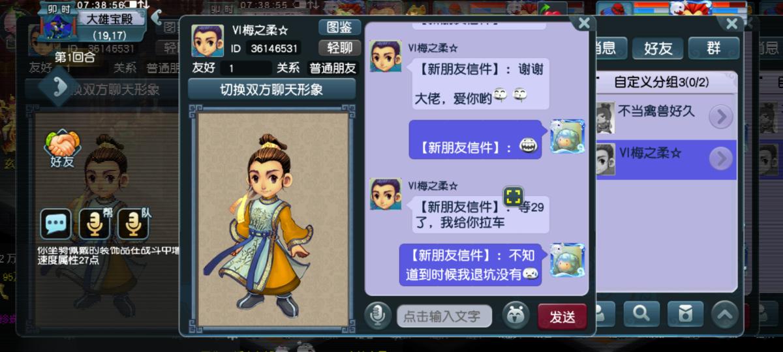783x352 pixels.
Task: Click the magnifier search icon
Action: [641, 314]
